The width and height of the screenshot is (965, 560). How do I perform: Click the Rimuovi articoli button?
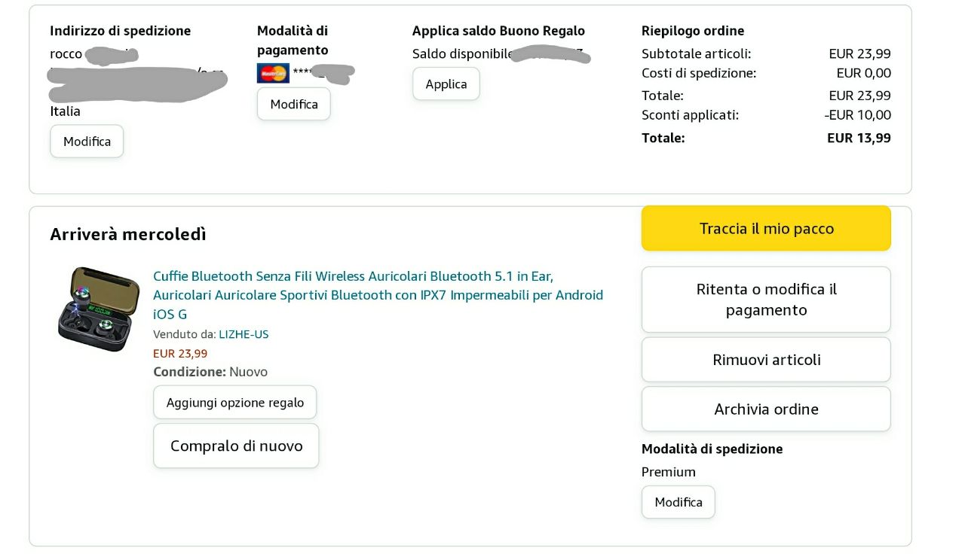click(766, 360)
